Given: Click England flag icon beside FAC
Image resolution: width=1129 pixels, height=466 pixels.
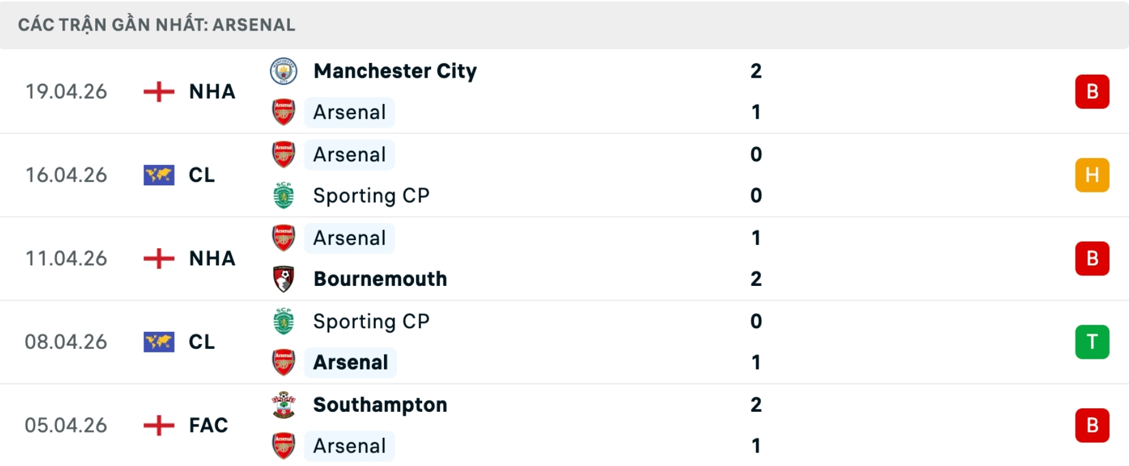Looking at the screenshot, I should click(x=159, y=425).
